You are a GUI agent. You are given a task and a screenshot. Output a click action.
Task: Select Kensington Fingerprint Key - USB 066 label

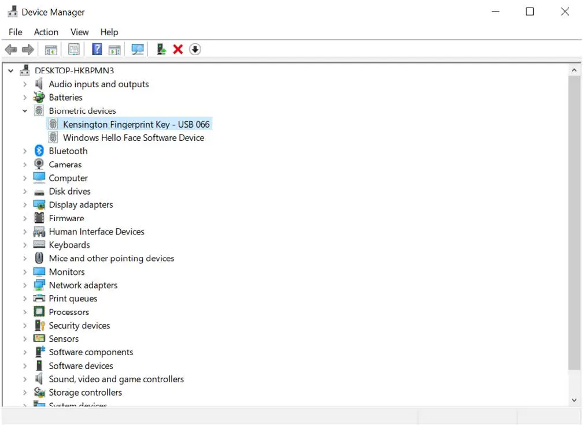tap(136, 124)
